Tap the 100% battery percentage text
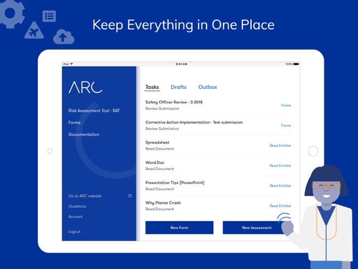This screenshot has width=358, height=269. (289, 64)
